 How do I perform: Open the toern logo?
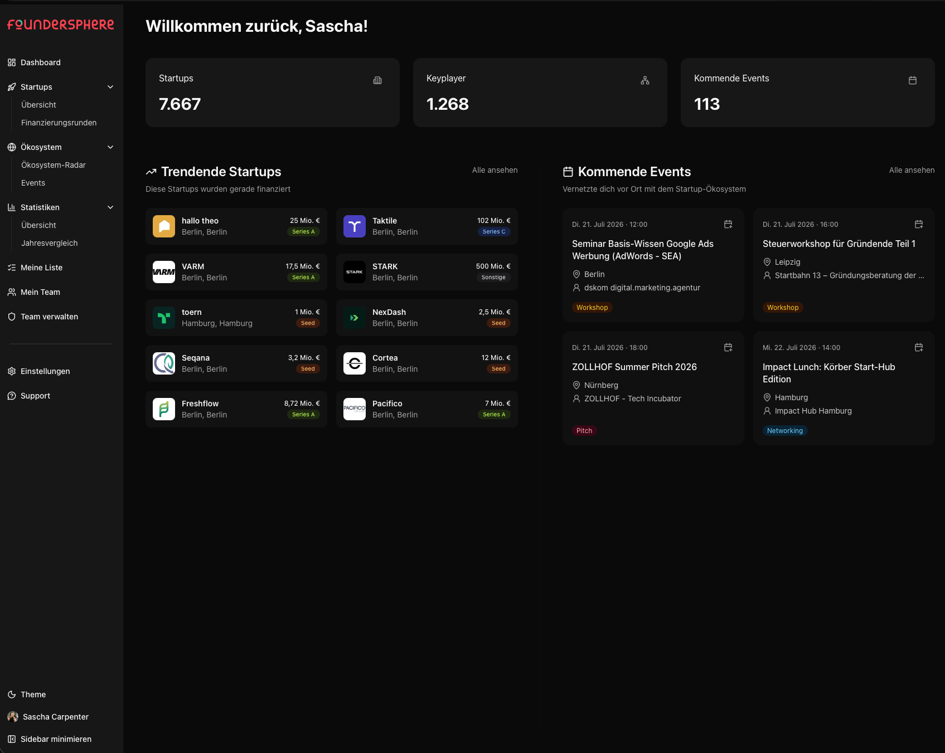tap(164, 318)
